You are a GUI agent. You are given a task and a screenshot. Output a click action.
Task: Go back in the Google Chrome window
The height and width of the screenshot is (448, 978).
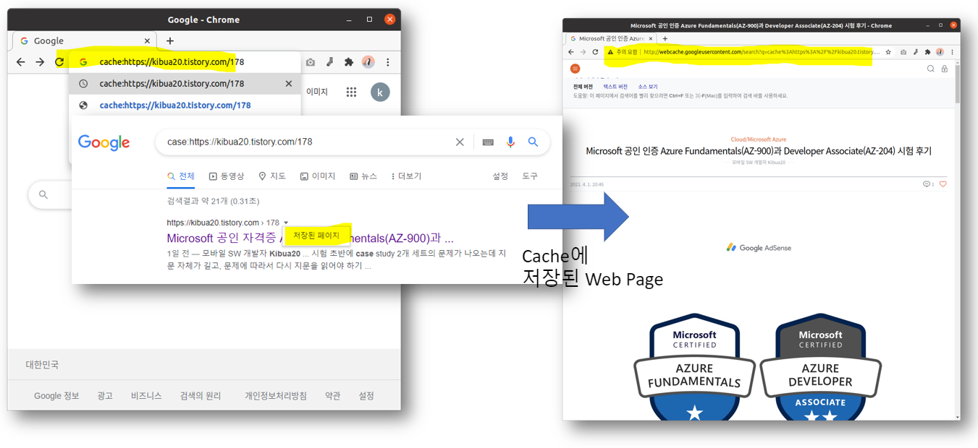click(21, 62)
